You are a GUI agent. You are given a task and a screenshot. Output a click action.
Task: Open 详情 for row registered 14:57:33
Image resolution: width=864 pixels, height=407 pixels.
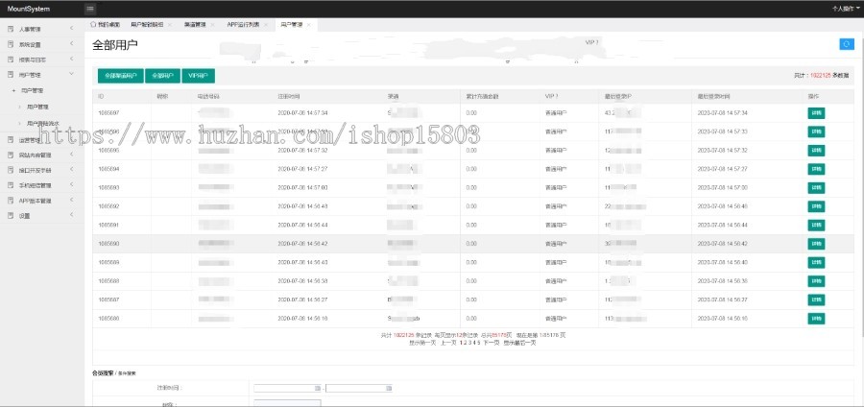click(816, 132)
